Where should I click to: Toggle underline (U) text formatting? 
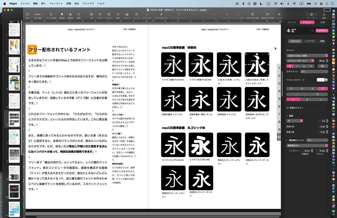[x=304, y=66]
